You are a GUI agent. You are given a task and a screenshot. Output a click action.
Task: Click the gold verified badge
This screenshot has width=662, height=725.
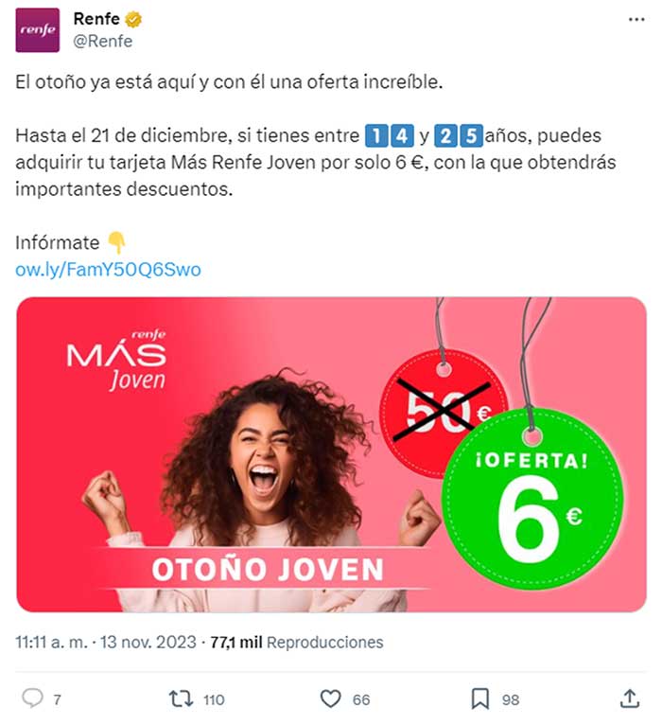click(x=133, y=20)
